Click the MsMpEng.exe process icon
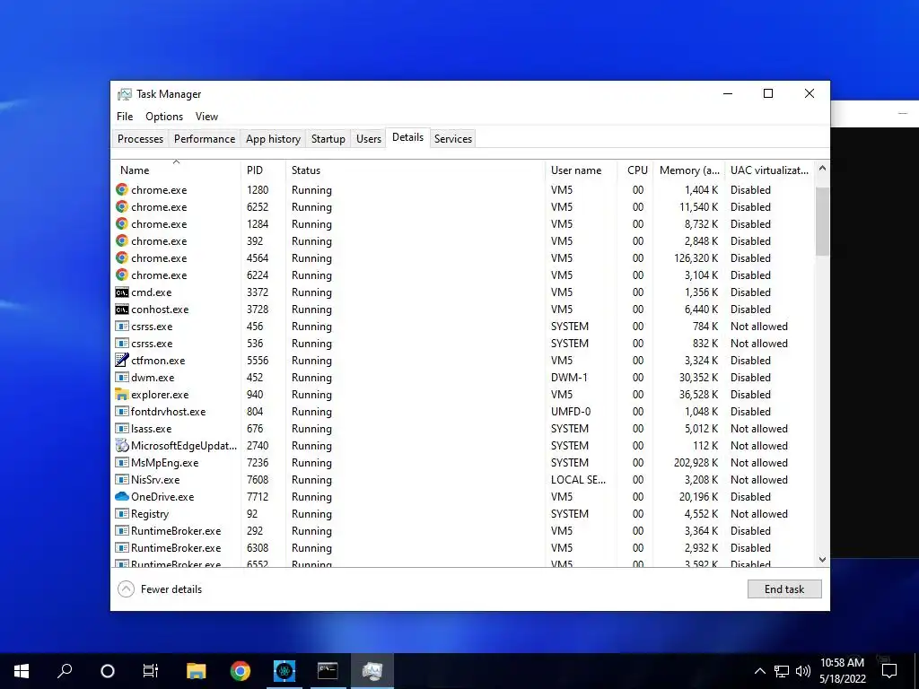 pyautogui.click(x=122, y=462)
